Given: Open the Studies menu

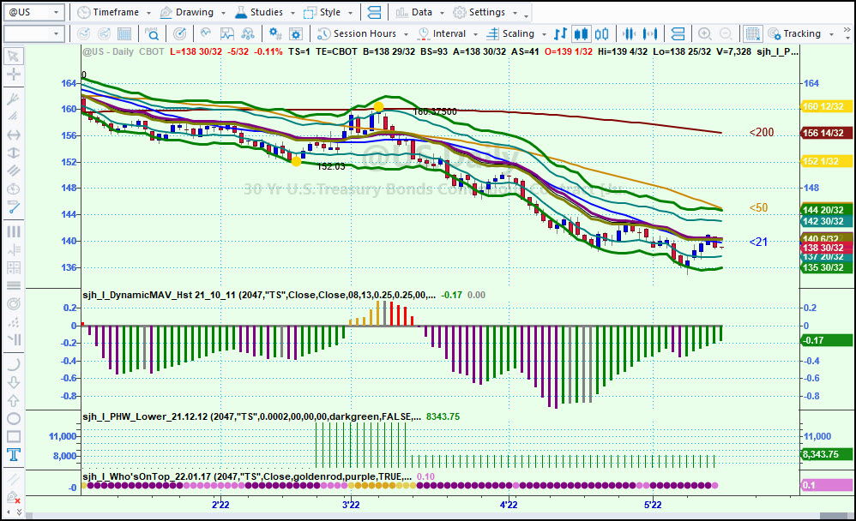Looking at the screenshot, I should 259,12.
